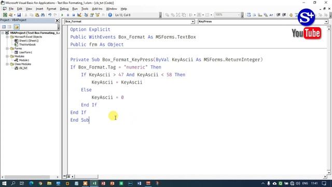Collapse the Class Modules folder
The height and width of the screenshot is (187, 332).
click(x=7, y=64)
